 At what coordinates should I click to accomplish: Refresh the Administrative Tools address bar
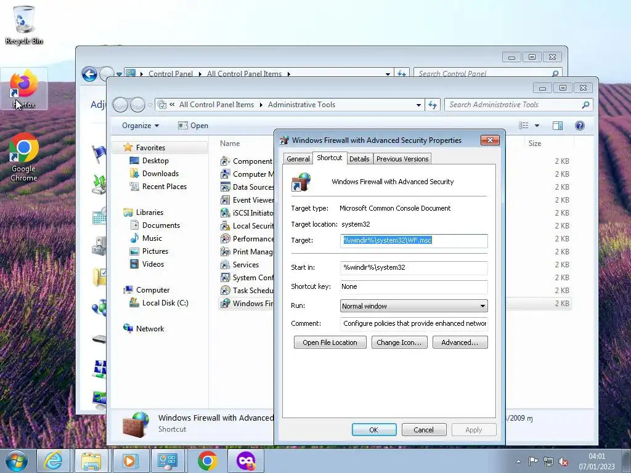(433, 105)
